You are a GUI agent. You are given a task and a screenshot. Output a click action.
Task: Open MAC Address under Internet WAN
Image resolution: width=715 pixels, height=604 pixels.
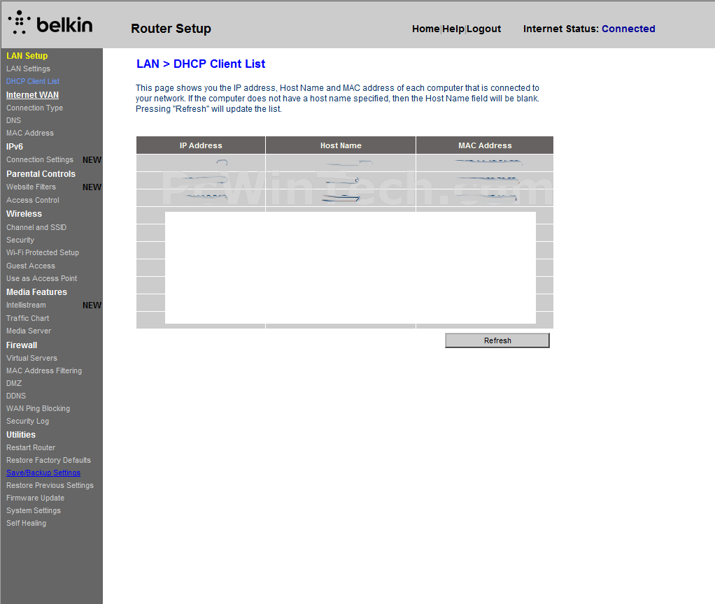(30, 133)
